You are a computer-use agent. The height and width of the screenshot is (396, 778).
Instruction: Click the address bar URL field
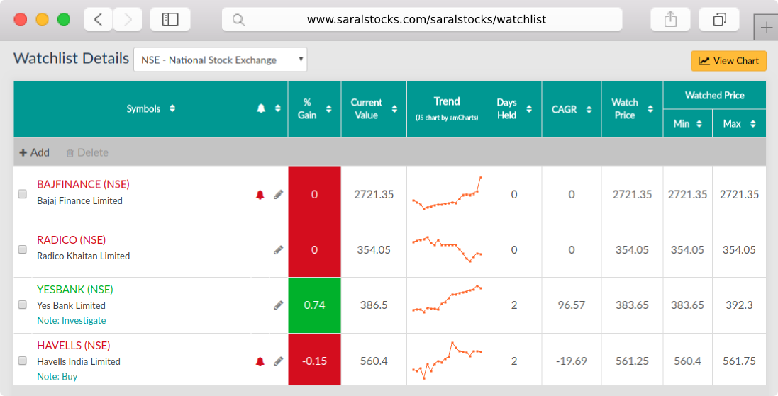(422, 19)
